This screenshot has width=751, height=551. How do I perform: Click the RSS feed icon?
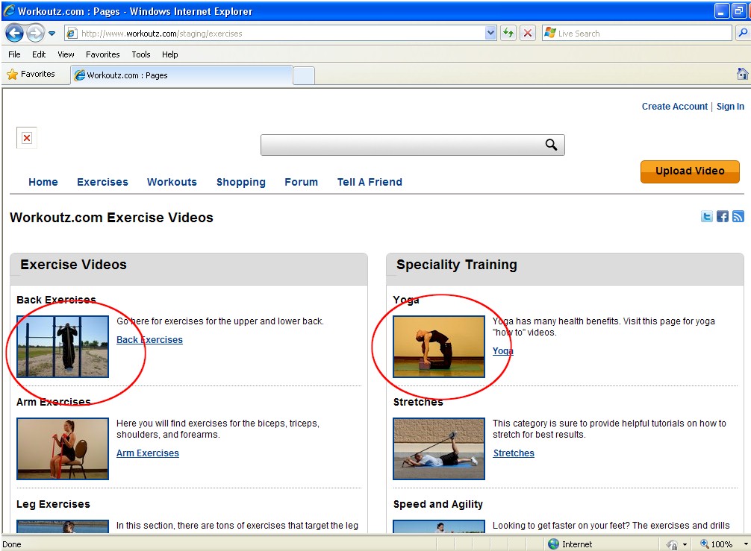[x=738, y=217]
